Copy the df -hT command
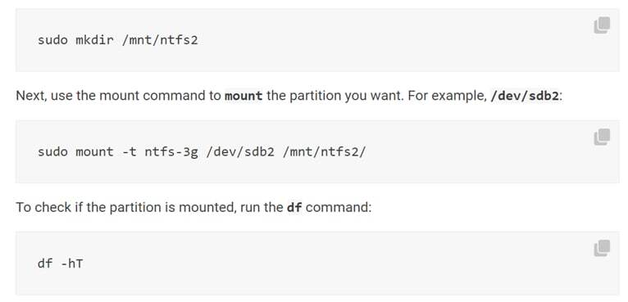Viewport: 628px width, 302px height. 602,249
